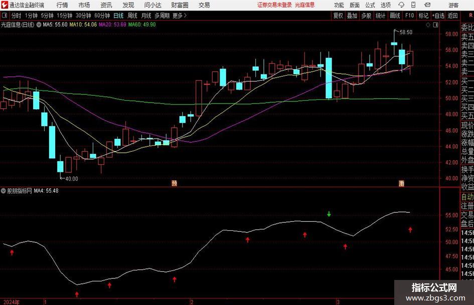Click the 40.00 low price label
Viewport: 474px width, 305px height.
[72, 179]
